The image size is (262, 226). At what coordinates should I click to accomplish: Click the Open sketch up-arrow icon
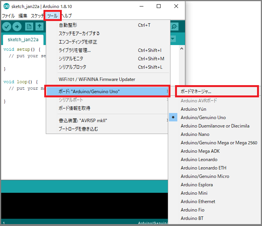(39, 27)
